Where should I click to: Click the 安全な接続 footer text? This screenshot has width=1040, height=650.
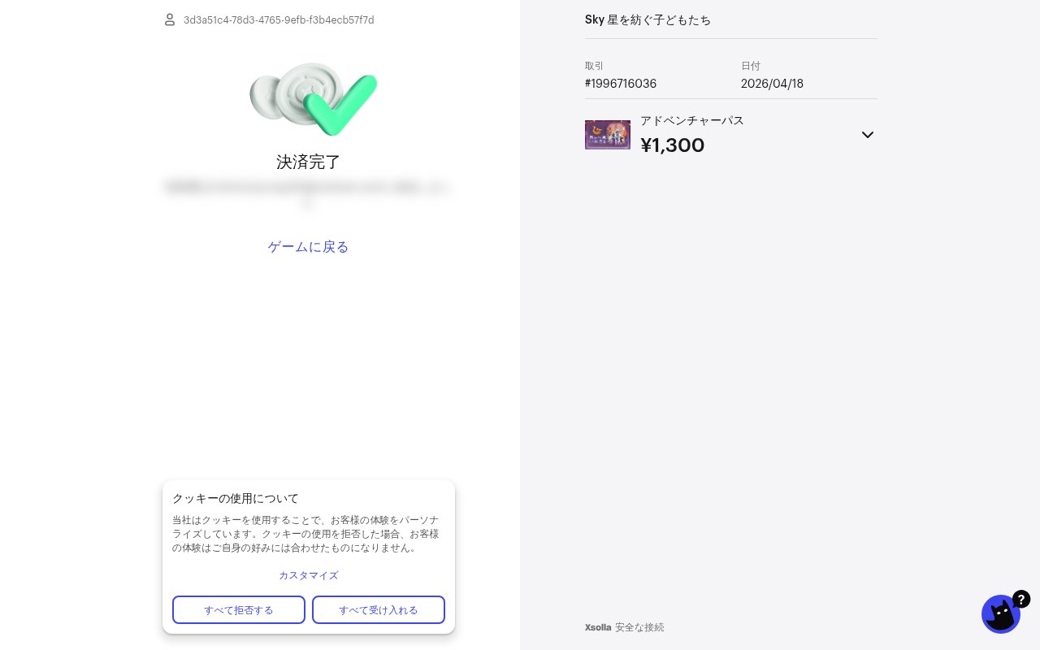[639, 627]
